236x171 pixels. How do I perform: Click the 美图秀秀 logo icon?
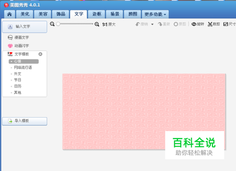(6, 5)
